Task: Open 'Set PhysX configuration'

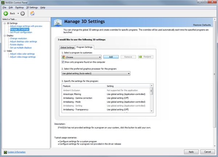Action: 21,32
